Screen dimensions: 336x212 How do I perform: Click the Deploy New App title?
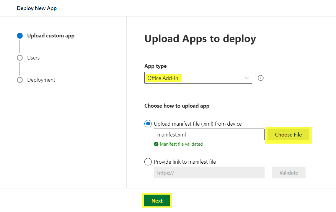point(37,8)
